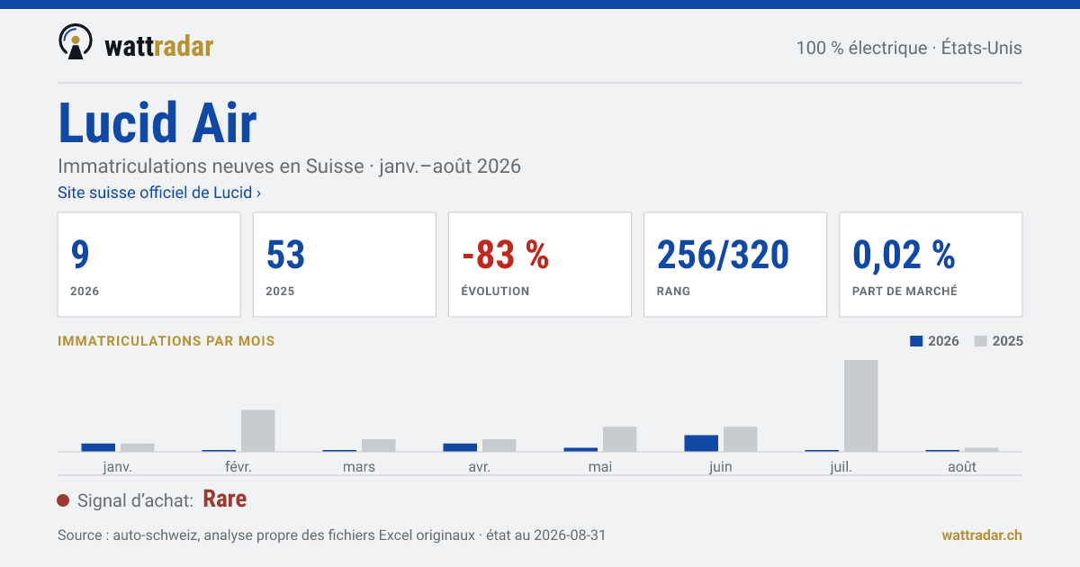Click the wattradar.ch footer link
Viewport: 1080px width, 567px height.
tap(982, 535)
